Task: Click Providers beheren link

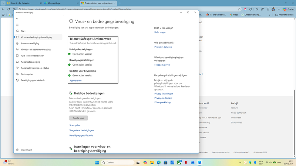Action: click(163, 47)
